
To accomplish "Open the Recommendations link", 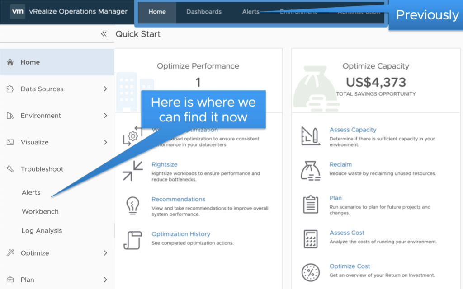I will (178, 199).
